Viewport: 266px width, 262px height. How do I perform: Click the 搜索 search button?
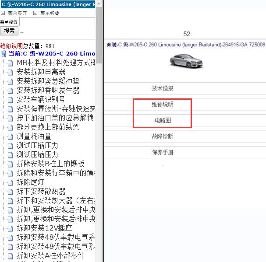[x=9, y=31]
